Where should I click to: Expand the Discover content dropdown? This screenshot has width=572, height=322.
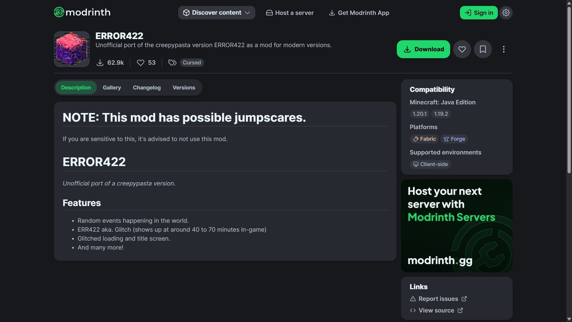[216, 13]
